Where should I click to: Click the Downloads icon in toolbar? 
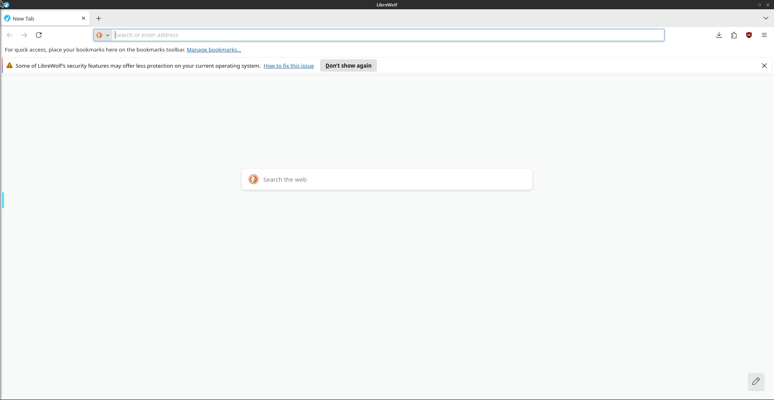(719, 35)
